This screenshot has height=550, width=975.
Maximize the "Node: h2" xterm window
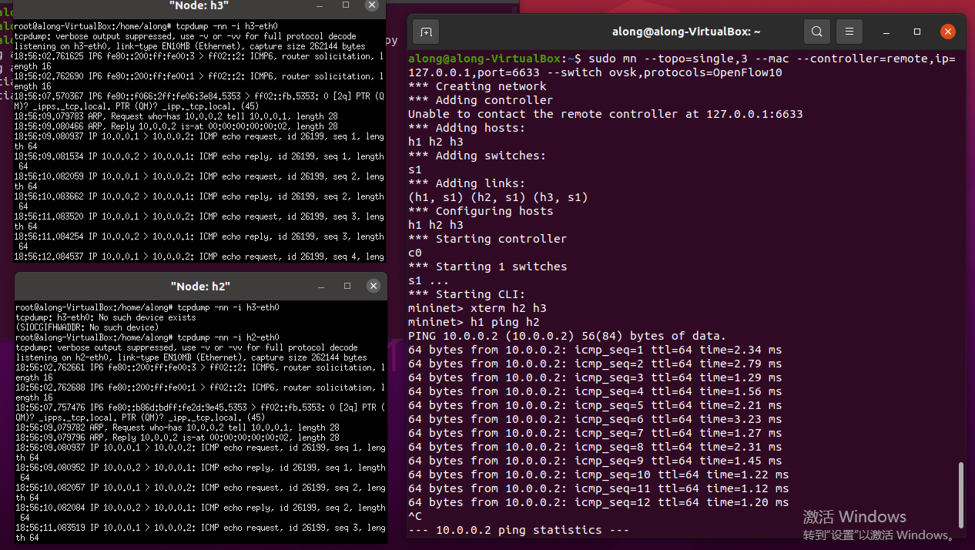pos(347,286)
